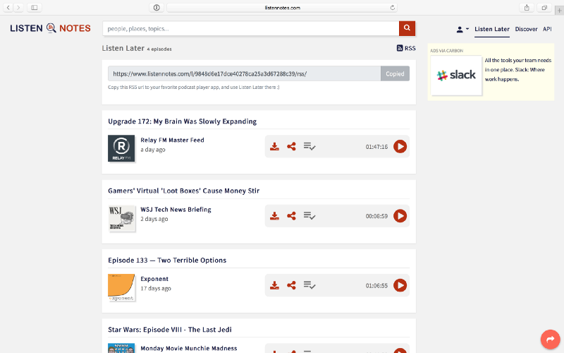Click the listennotes.com address bar
Viewport: 564px width, 353px height.
[x=282, y=8]
